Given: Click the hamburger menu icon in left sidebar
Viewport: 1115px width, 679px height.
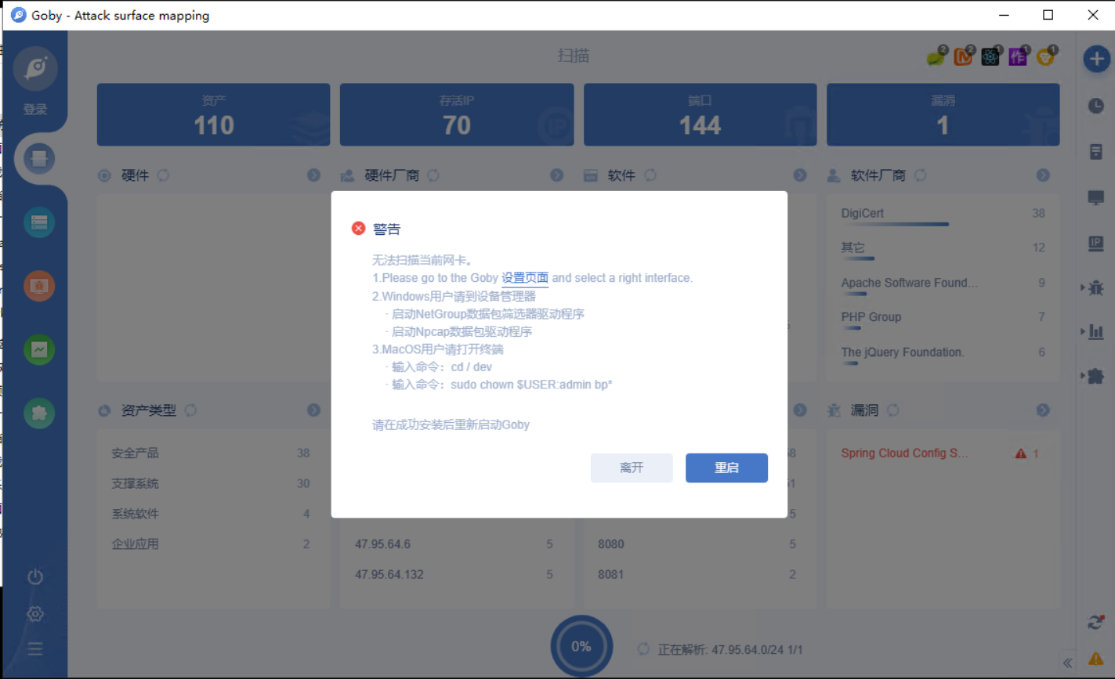Looking at the screenshot, I should point(35,648).
